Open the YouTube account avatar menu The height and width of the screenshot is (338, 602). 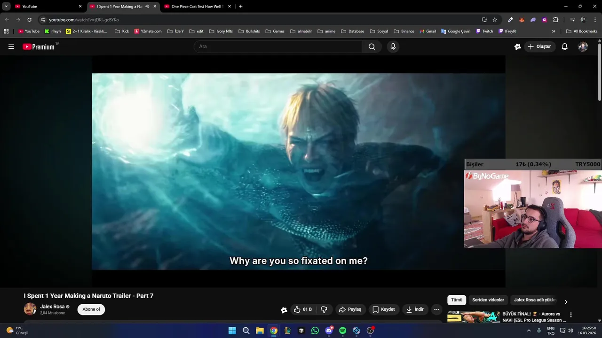[583, 46]
